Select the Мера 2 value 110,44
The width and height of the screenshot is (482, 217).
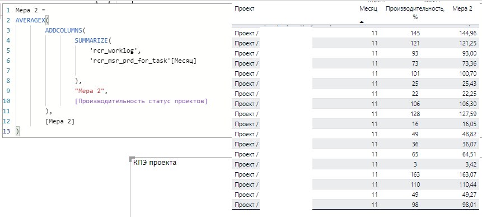click(469, 184)
